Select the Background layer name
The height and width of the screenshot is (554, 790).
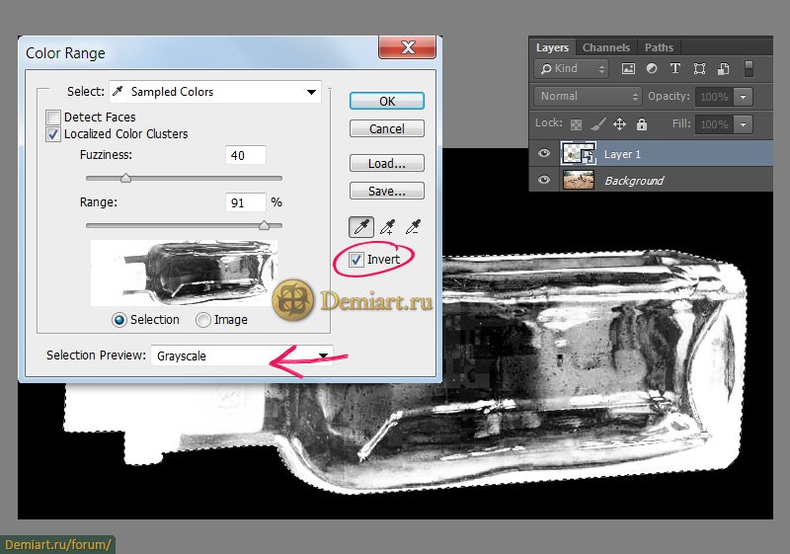(634, 181)
